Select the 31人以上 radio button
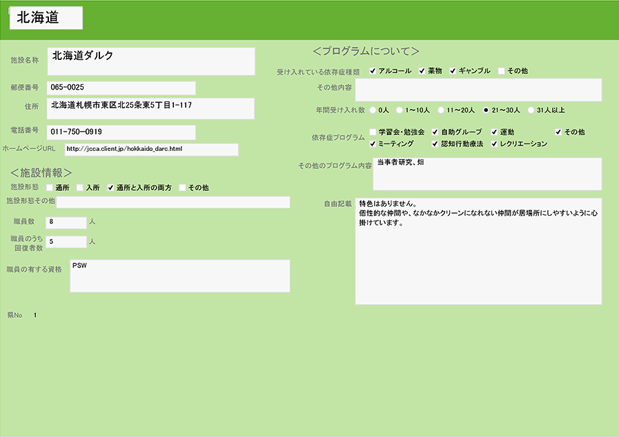The height and width of the screenshot is (437, 619). (x=531, y=110)
